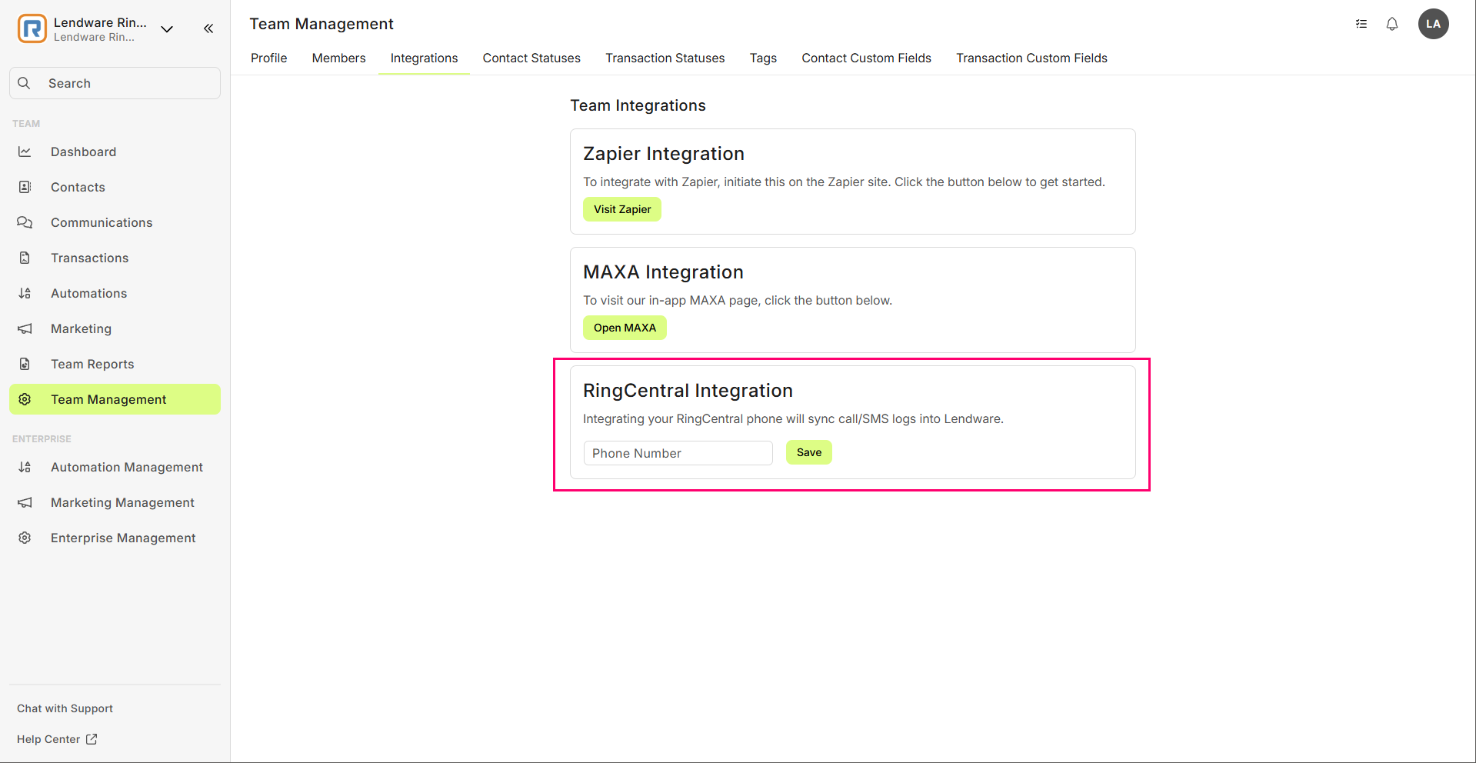Open Communications chat icon in sidebar
The width and height of the screenshot is (1476, 763).
click(x=25, y=222)
